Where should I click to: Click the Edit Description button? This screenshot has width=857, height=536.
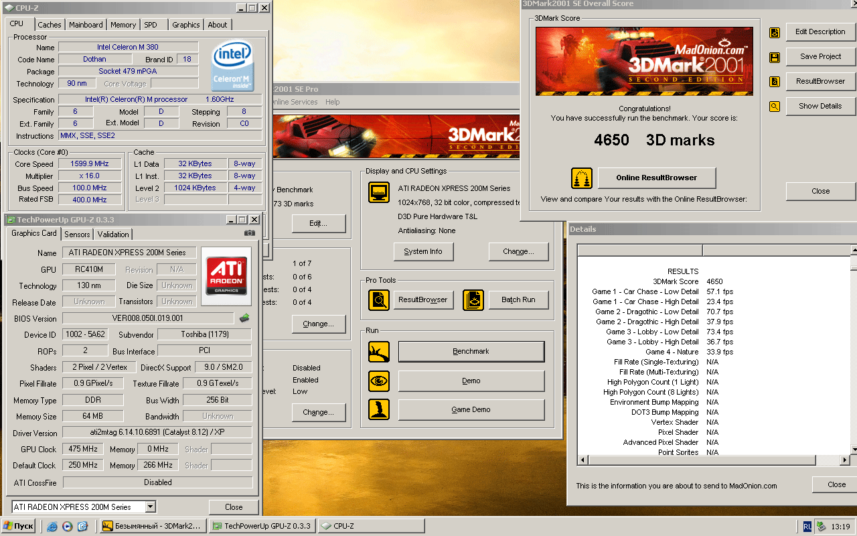[x=820, y=31]
